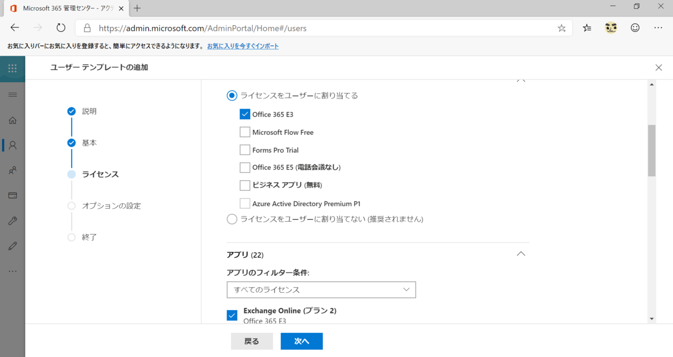
Task: Open the favorites list icon
Action: [587, 28]
